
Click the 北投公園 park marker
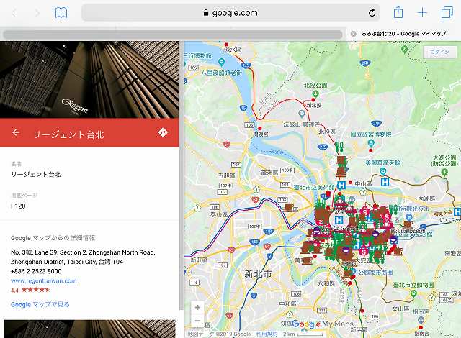pyautogui.click(x=315, y=94)
